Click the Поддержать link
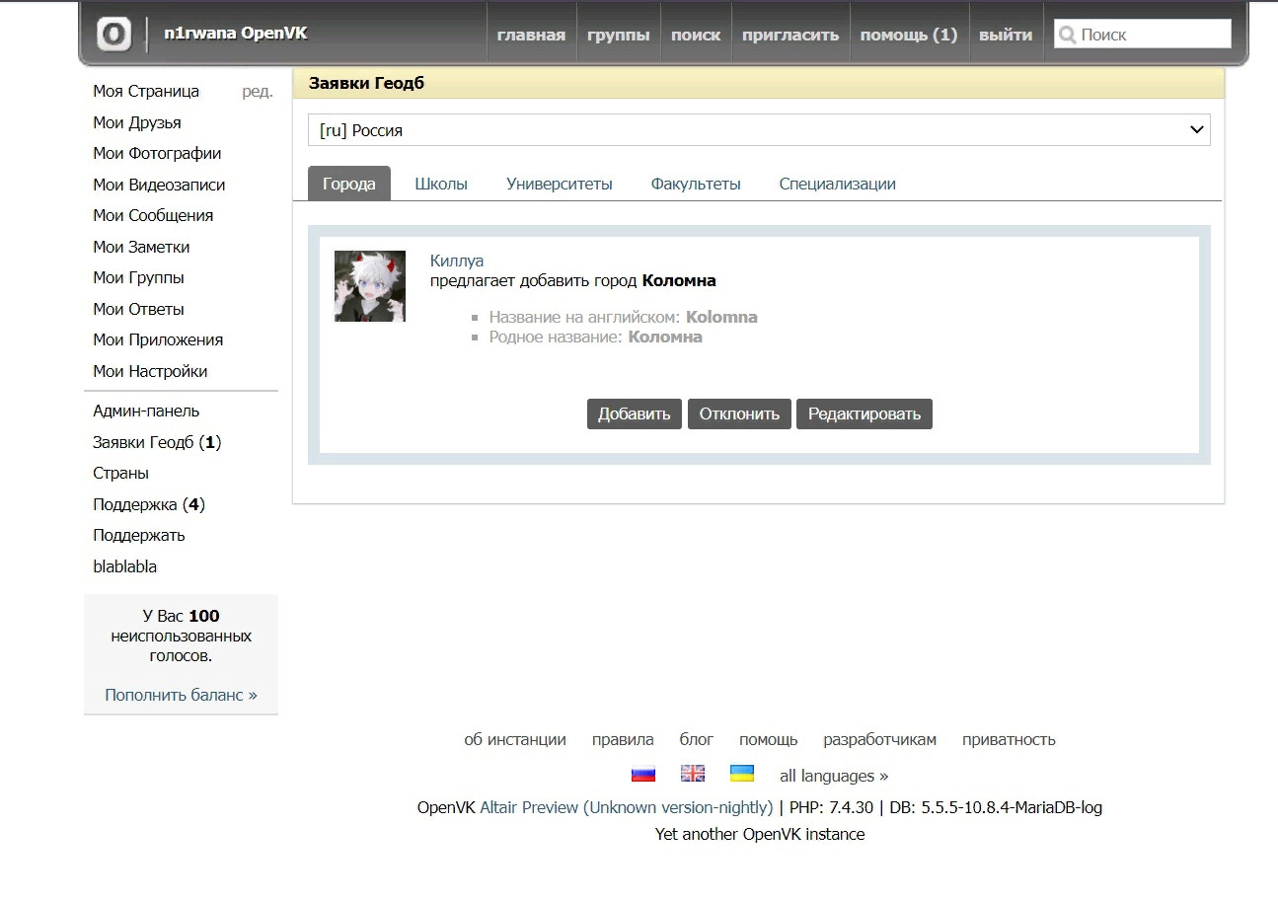Screen dimensions: 1278x901 click(139, 535)
